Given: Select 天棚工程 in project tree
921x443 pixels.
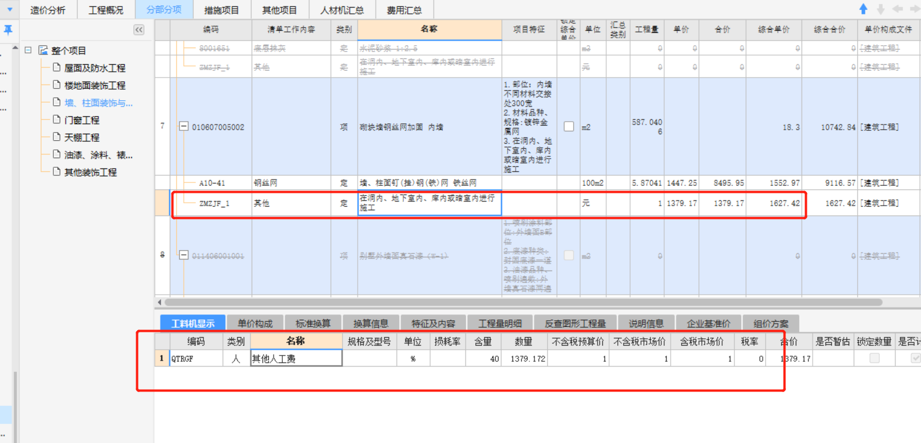Looking at the screenshot, I should pos(82,137).
